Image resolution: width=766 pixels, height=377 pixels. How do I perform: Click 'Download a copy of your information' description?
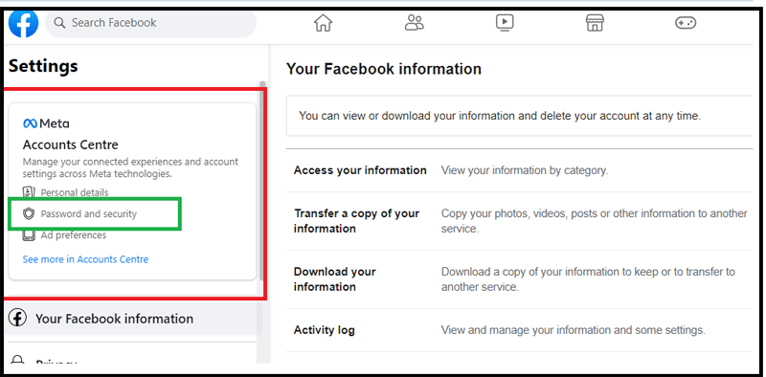(x=588, y=279)
